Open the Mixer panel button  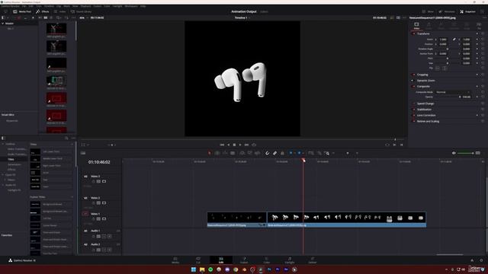427,11
